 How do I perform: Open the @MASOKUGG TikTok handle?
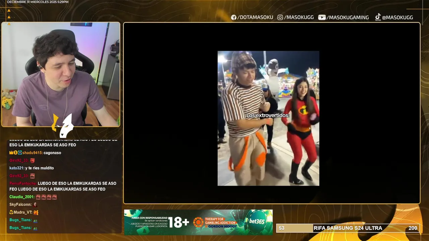[x=397, y=17]
